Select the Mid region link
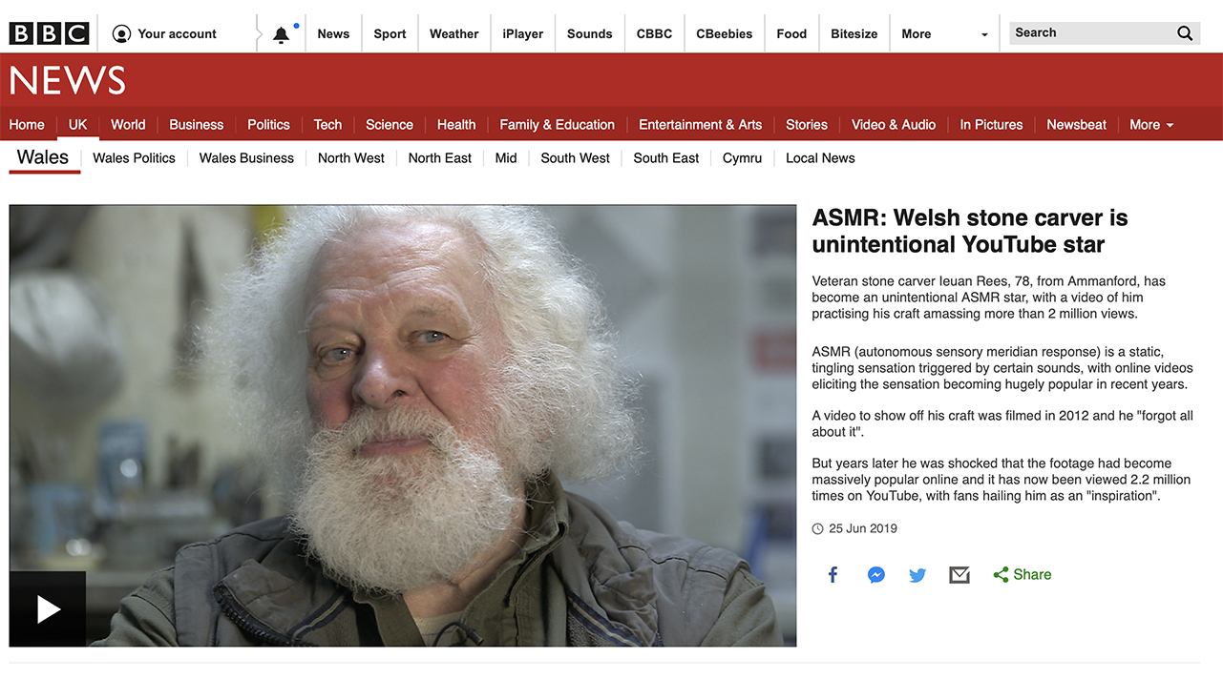 click(x=506, y=158)
